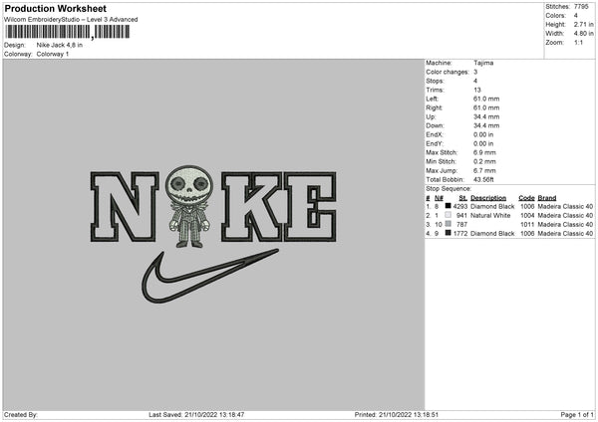Click the Natural White swatch in row 2
598x422 pixels.
(x=448, y=215)
